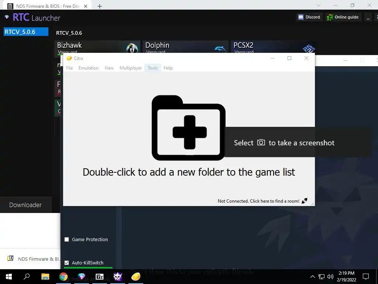Open the Windows notification center
378x284 pixels.
click(366, 277)
